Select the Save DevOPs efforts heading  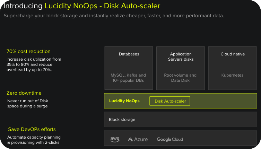(32, 129)
